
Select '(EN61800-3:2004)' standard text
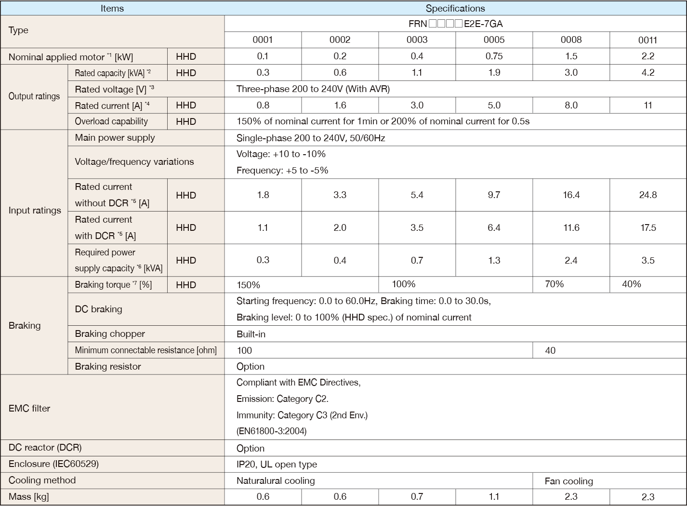click(272, 431)
